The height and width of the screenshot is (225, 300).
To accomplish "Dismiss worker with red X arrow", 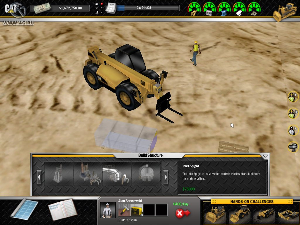I will click(x=183, y=213).
